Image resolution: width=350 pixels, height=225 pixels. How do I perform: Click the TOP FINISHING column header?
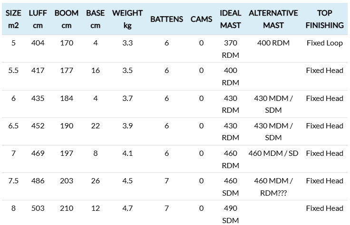324,19
